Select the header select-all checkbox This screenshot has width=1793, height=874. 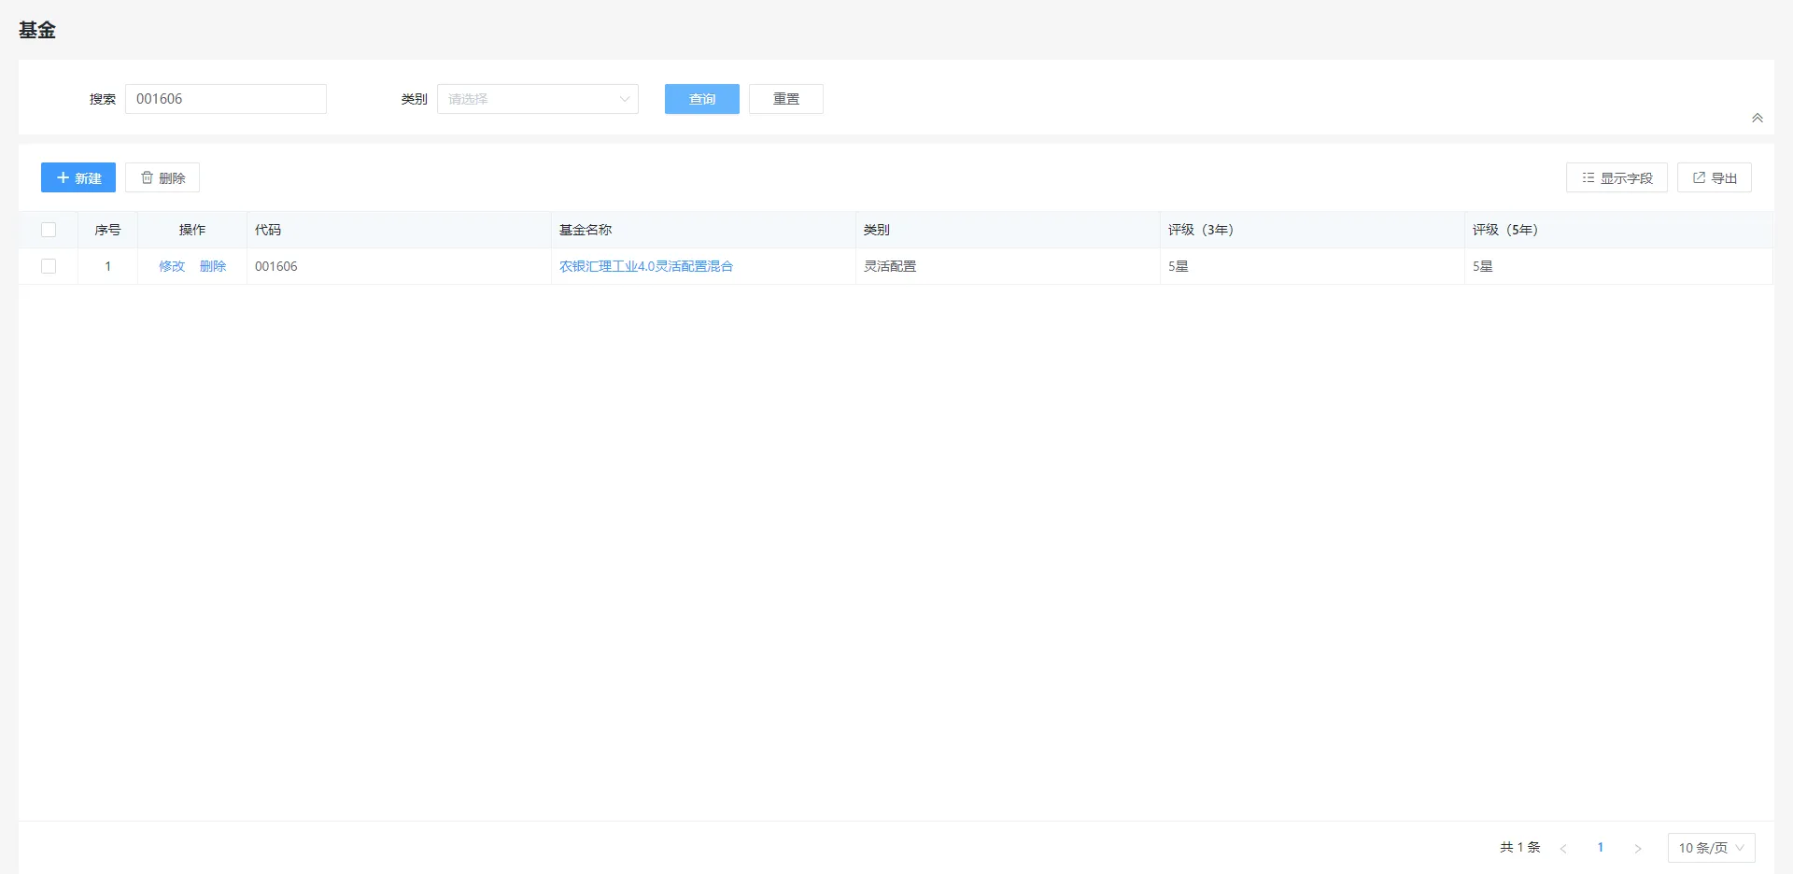pos(49,230)
